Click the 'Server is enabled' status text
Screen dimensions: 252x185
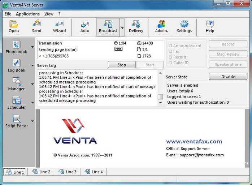(x=183, y=85)
